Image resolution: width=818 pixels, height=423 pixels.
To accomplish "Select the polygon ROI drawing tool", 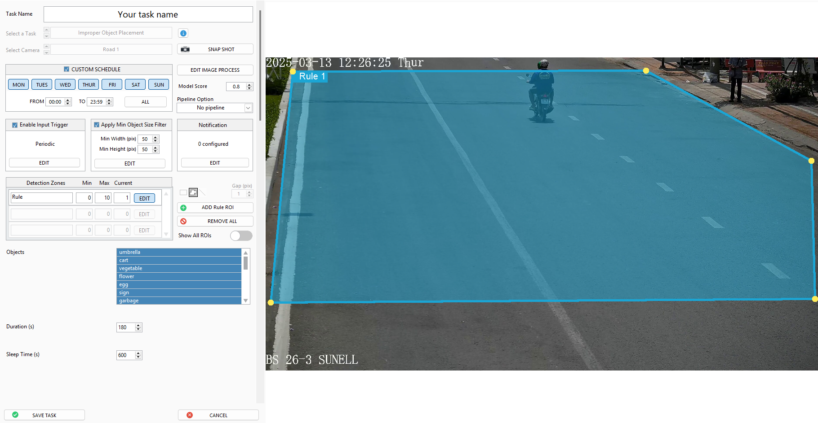I will point(193,192).
